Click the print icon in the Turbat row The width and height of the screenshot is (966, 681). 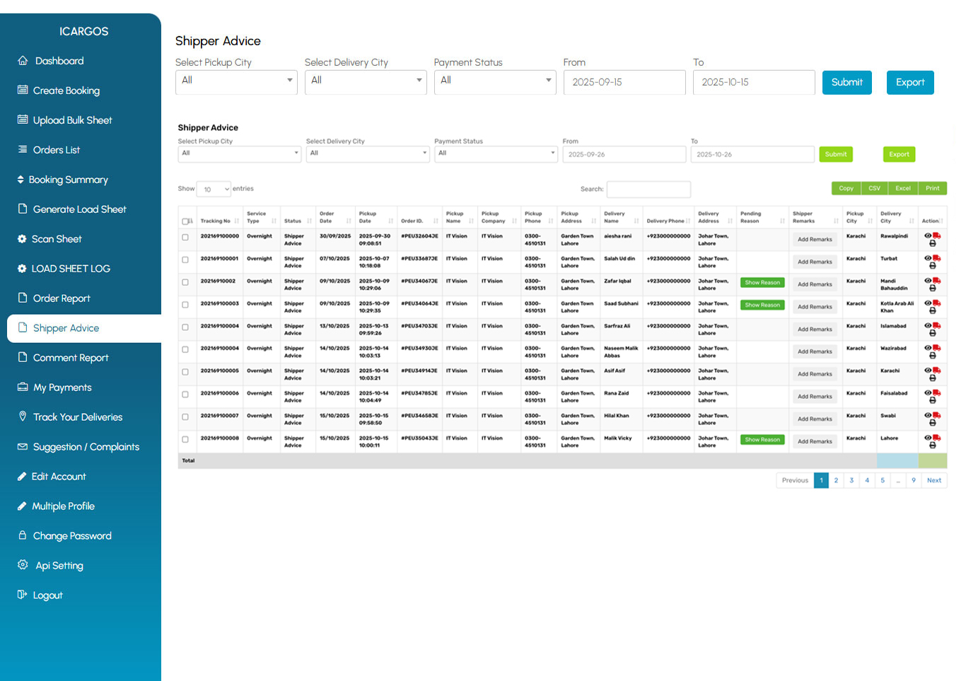932,266
